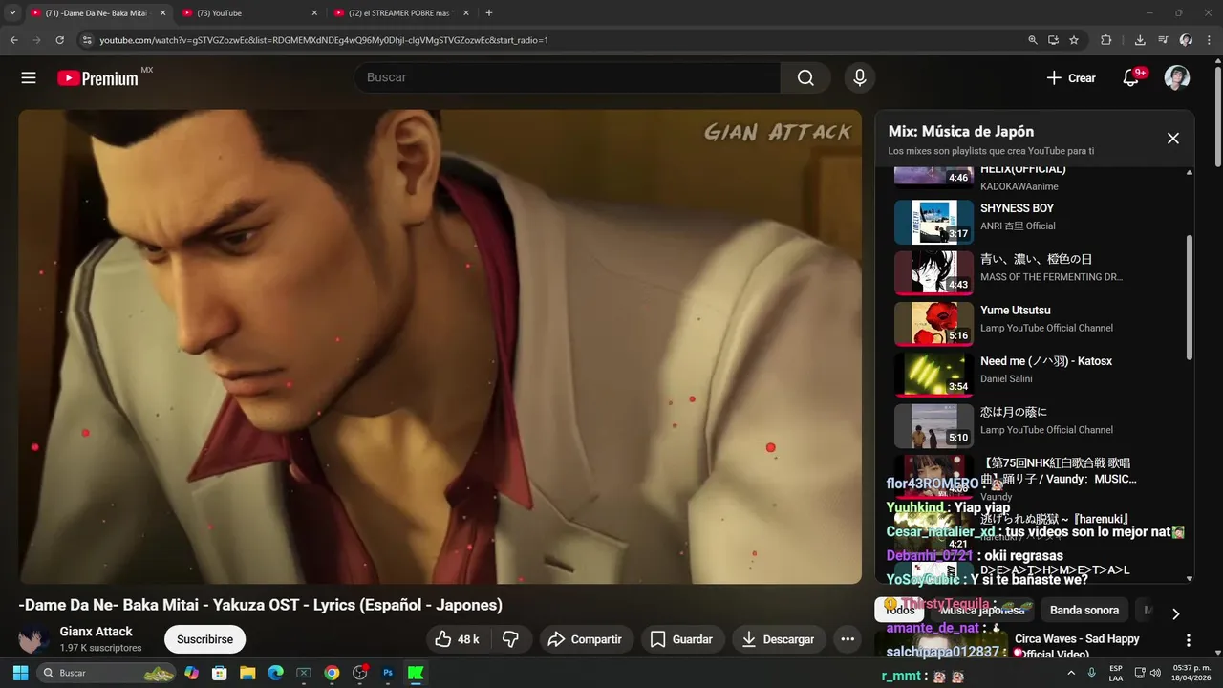Open the Yume Utsutsu poppy thumbnail

click(933, 324)
